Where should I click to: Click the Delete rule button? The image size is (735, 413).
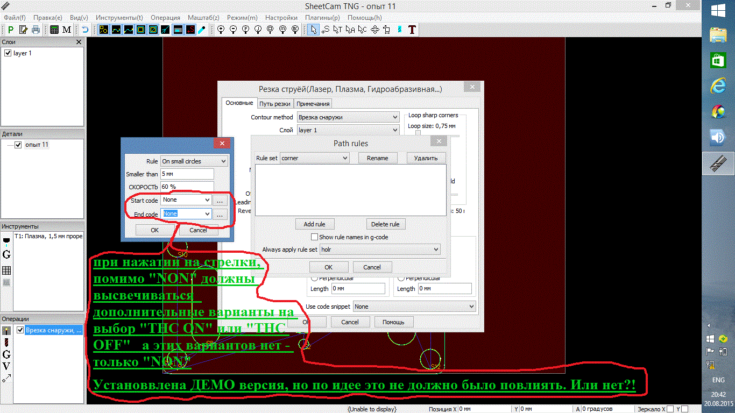[386, 224]
